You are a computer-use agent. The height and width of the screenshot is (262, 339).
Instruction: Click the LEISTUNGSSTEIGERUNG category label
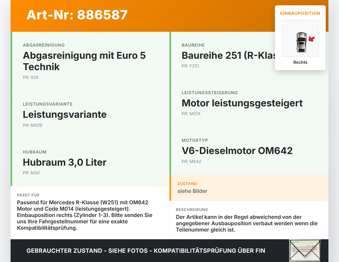(210, 93)
